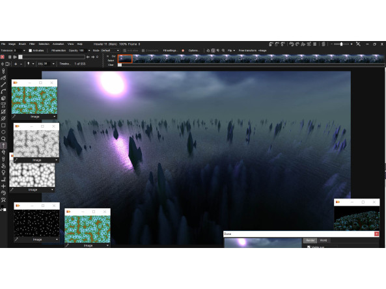386x289 pixels.
Task: Choose the ellipse shape tool
Action: coord(3,132)
